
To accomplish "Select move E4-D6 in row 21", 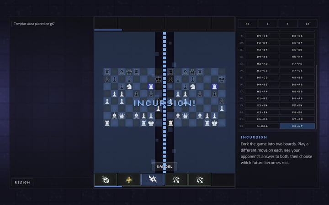I will tap(262, 119).
